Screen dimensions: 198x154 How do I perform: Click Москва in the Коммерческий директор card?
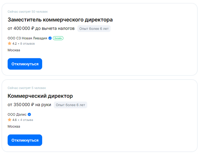point(14,126)
